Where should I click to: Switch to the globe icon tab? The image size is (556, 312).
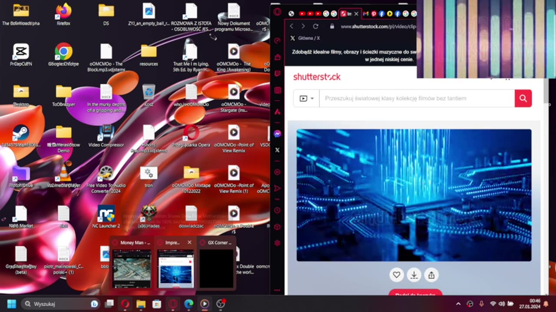pos(291,14)
